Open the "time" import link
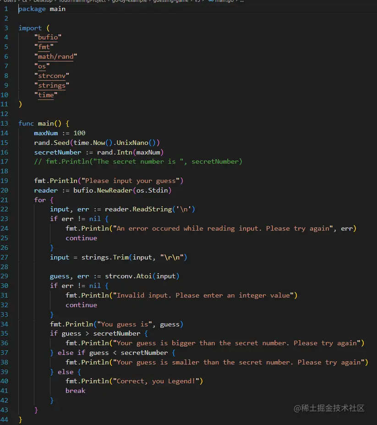This screenshot has height=425, width=377. 46,95
